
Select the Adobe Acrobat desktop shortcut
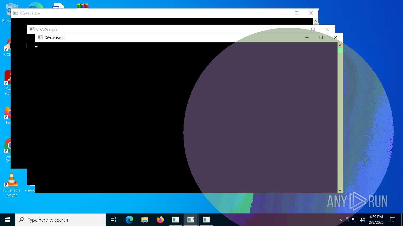pyautogui.click(x=7, y=83)
